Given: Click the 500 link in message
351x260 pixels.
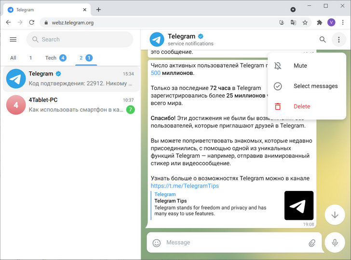Looking at the screenshot, I should tap(156, 73).
